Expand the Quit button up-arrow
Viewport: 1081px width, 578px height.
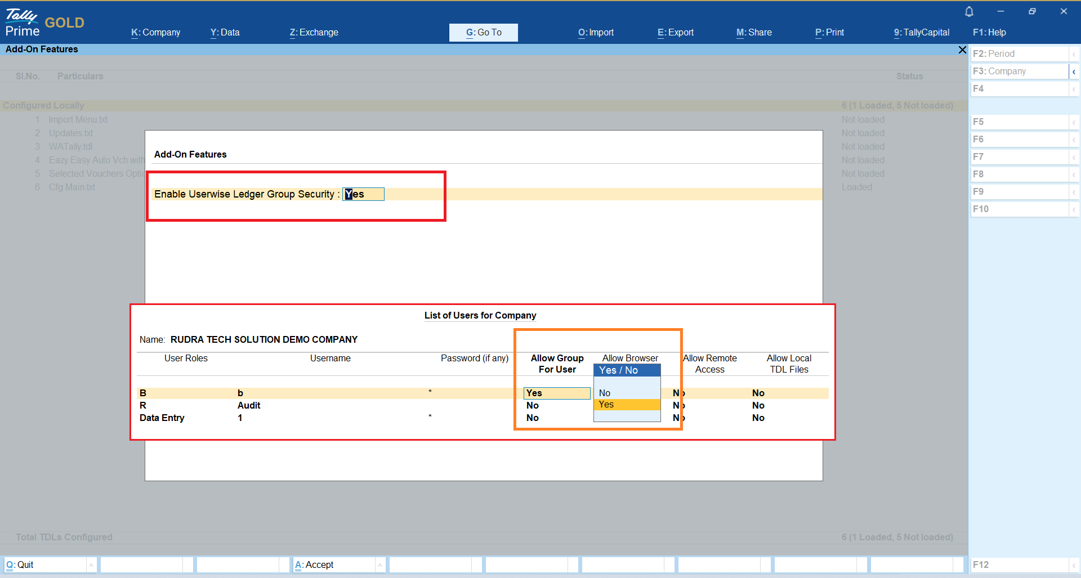(x=91, y=564)
